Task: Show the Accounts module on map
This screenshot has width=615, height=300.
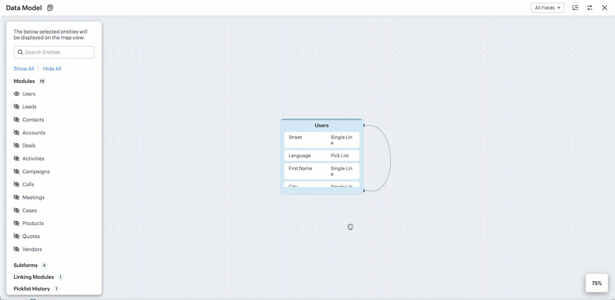Action: 16,133
